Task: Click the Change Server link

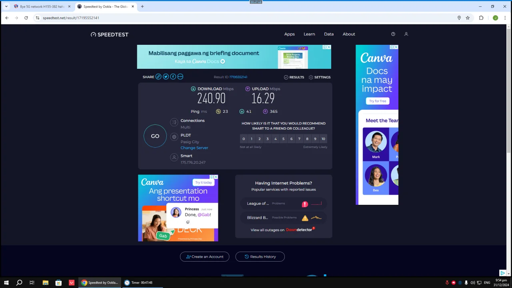Action: click(x=194, y=148)
